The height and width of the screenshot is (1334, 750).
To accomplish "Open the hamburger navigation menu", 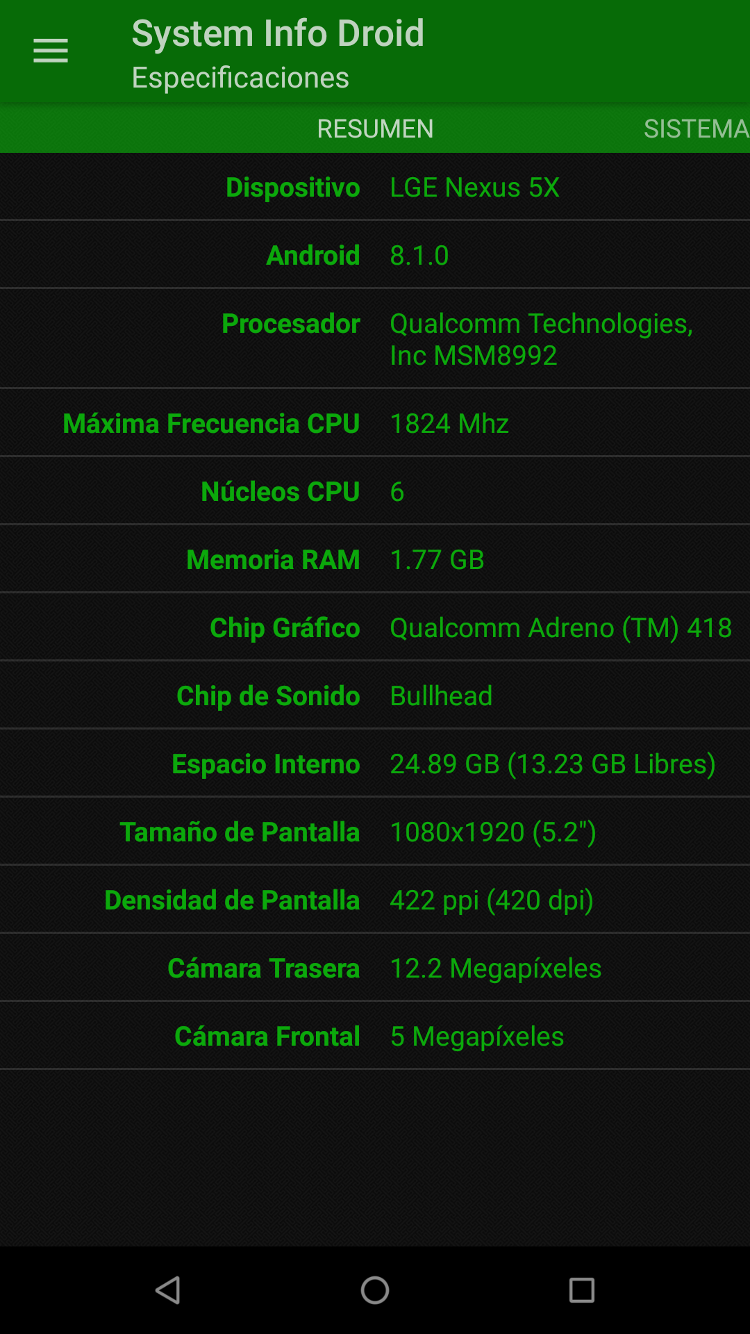I will [x=51, y=51].
